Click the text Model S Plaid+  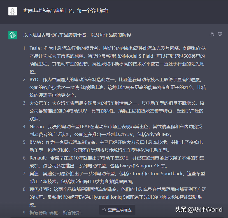[140, 56]
